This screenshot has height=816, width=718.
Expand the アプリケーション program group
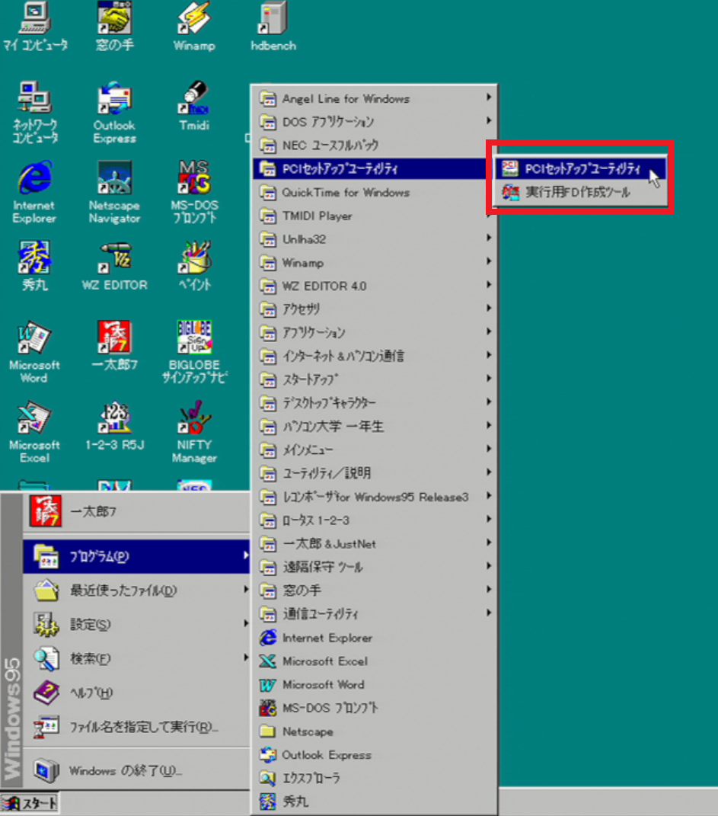click(x=375, y=332)
